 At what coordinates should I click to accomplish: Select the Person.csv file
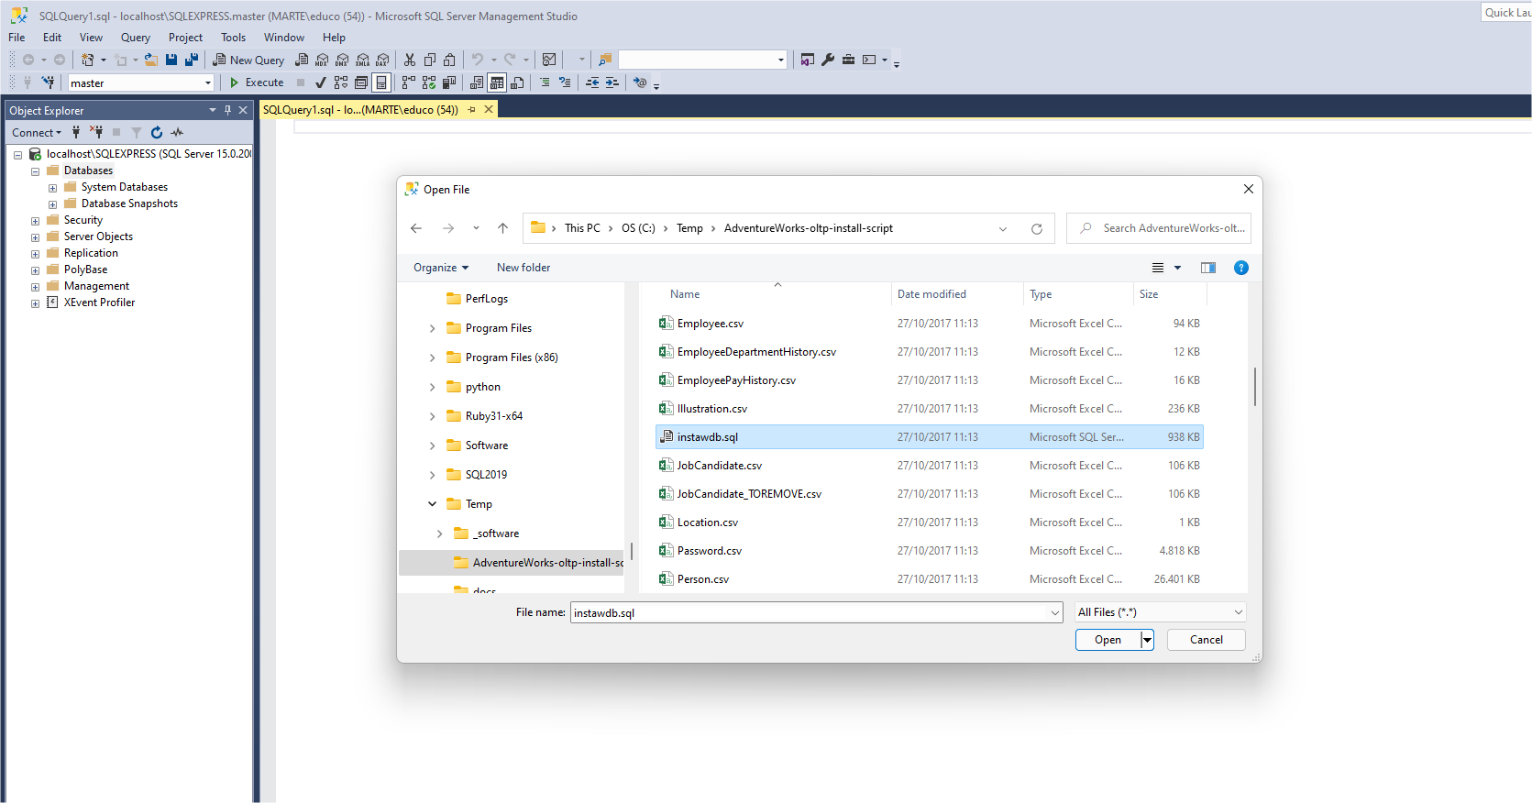tap(930, 579)
